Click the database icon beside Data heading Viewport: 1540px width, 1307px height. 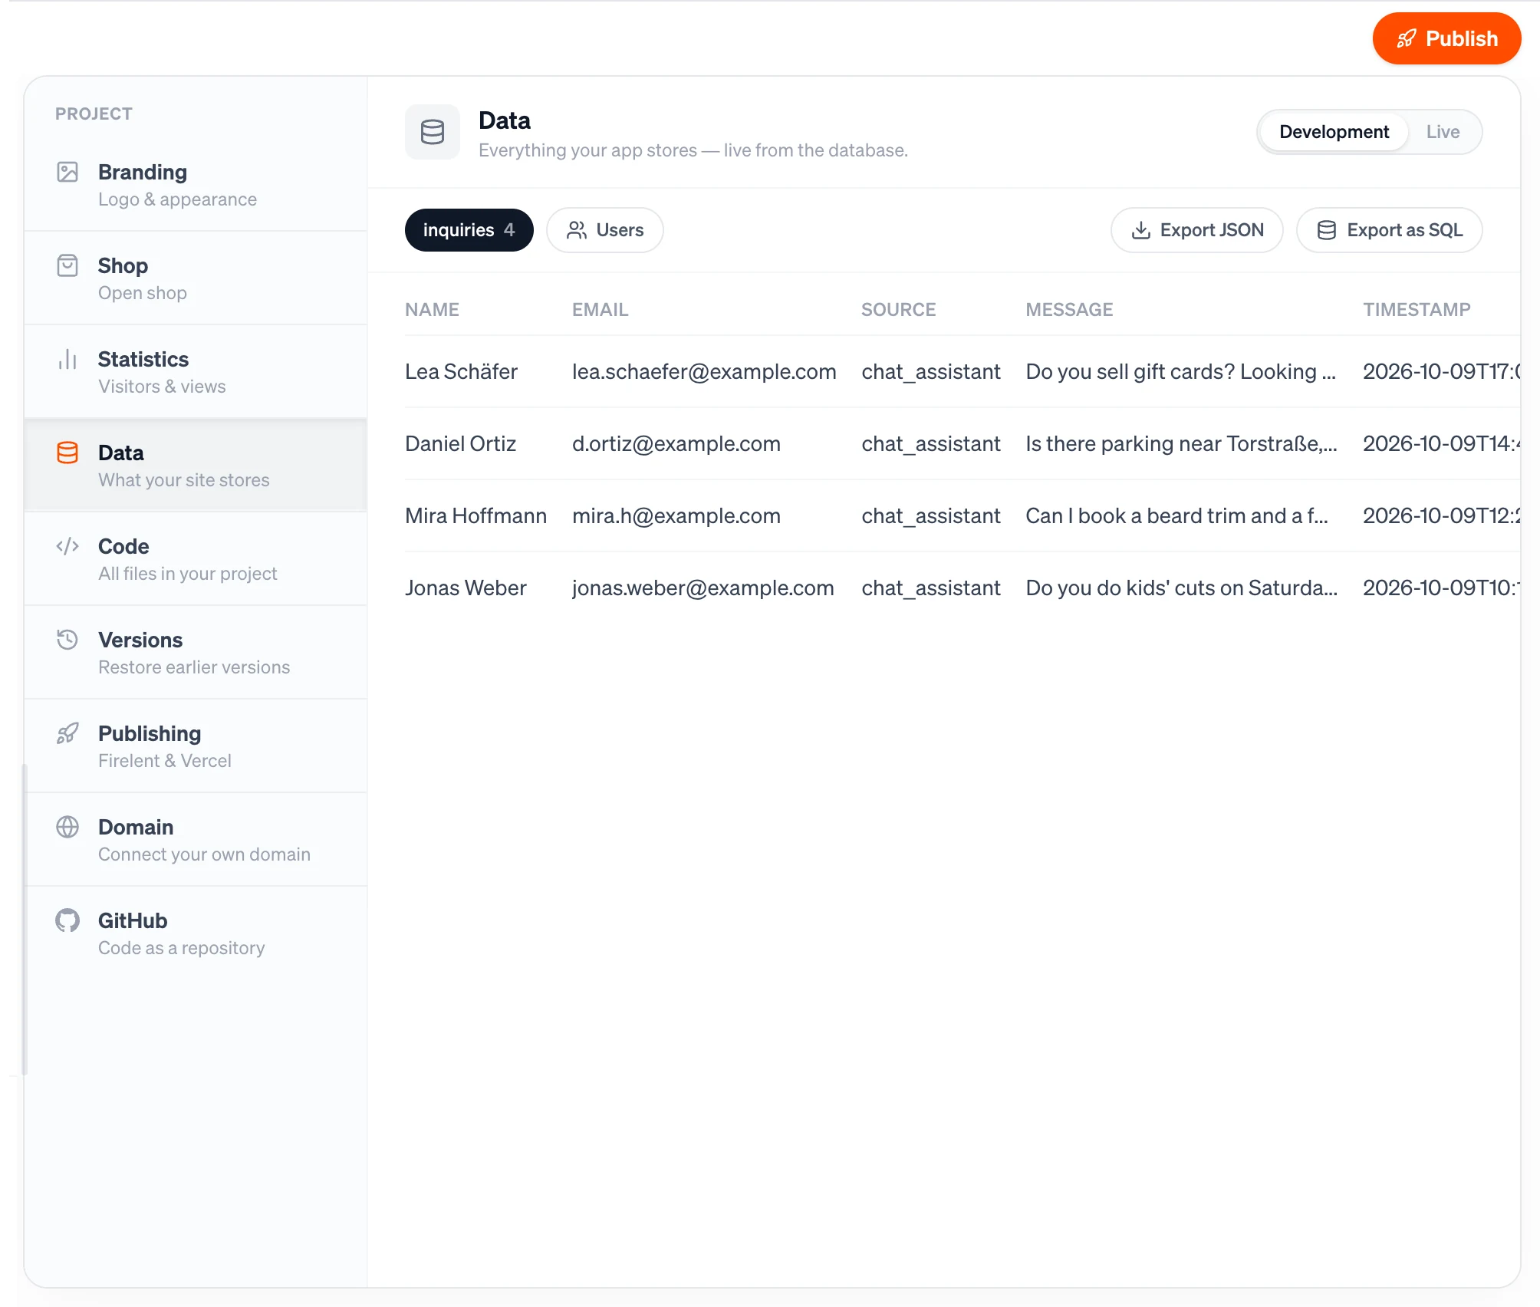pos(433,132)
